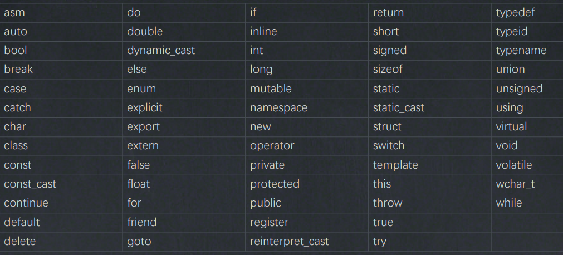The height and width of the screenshot is (255, 563).
Task: Select the "unsigned" cell
Action: click(x=519, y=89)
